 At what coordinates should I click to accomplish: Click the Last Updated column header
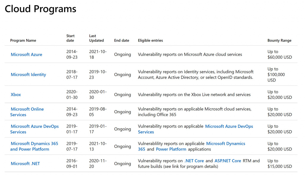pos(97,38)
